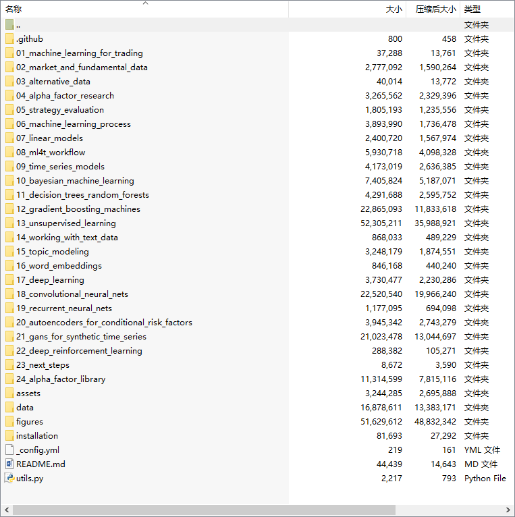Click the horizontal scrollbar left arrow
The image size is (515, 517).
tap(7, 510)
